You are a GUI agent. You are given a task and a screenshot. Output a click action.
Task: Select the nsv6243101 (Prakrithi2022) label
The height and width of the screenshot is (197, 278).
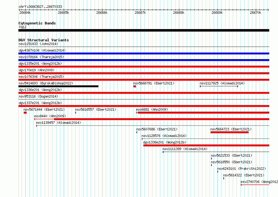(241, 169)
